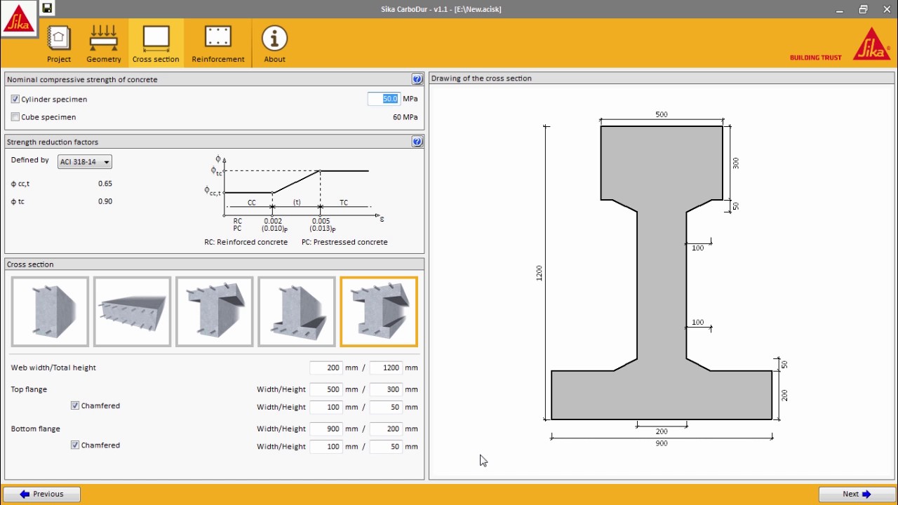Click the Next button
The image size is (898, 505).
point(857,494)
